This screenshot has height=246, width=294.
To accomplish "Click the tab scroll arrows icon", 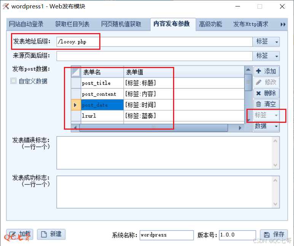I will click(283, 24).
